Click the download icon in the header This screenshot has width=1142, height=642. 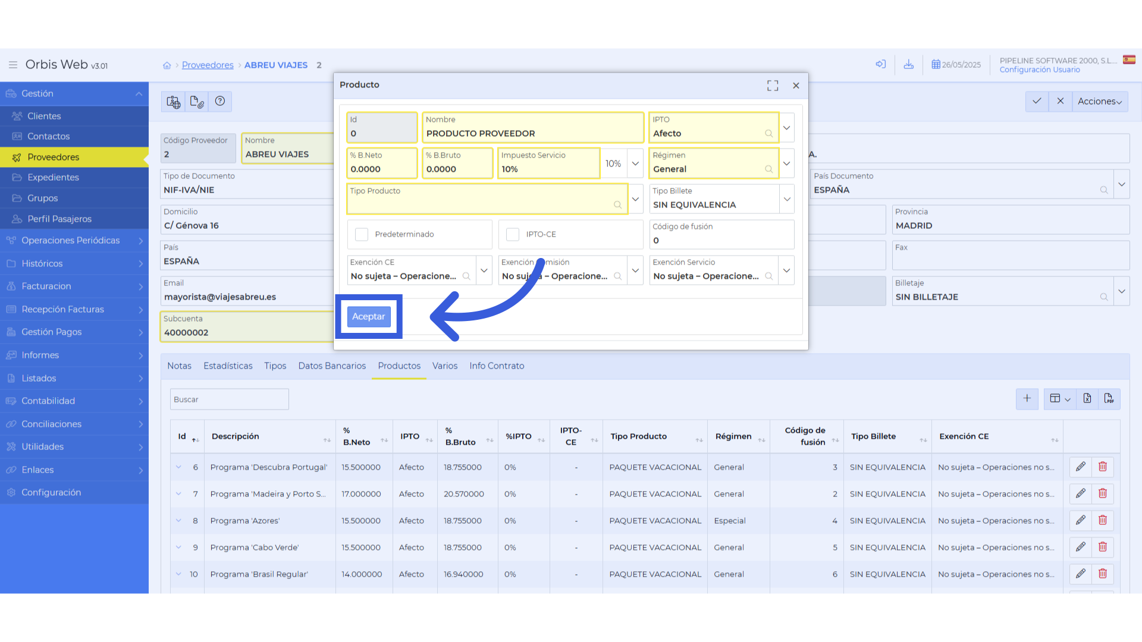(x=909, y=64)
